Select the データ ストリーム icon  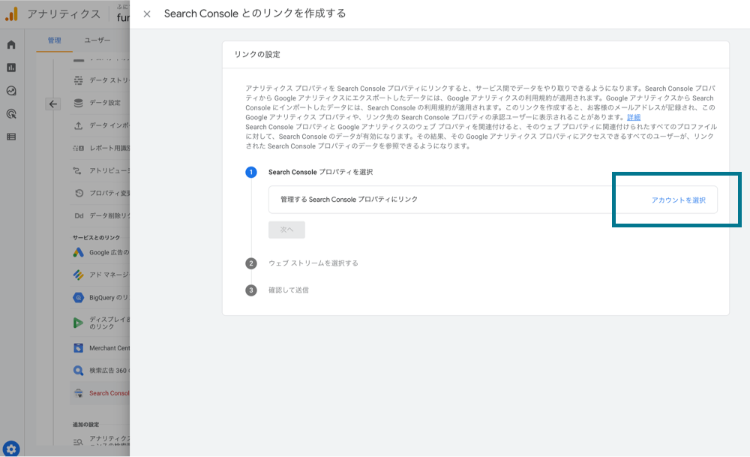(x=79, y=80)
